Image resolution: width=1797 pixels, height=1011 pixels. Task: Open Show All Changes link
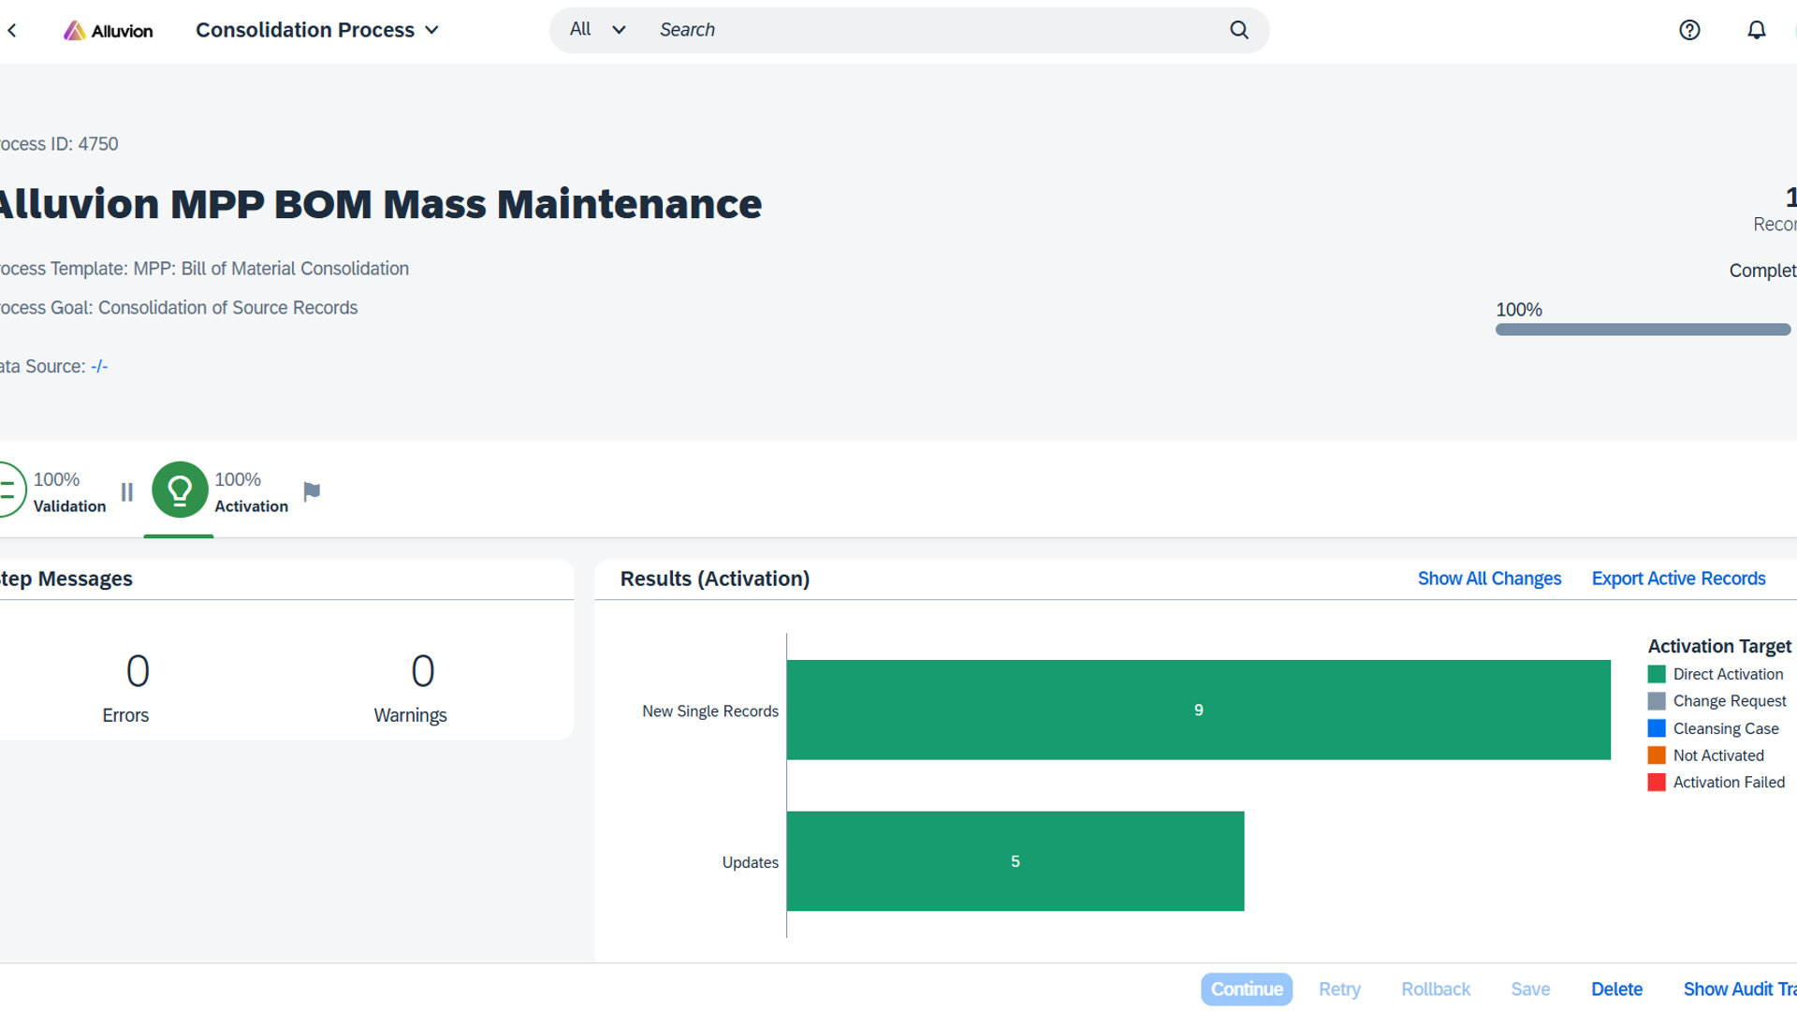coord(1489,579)
